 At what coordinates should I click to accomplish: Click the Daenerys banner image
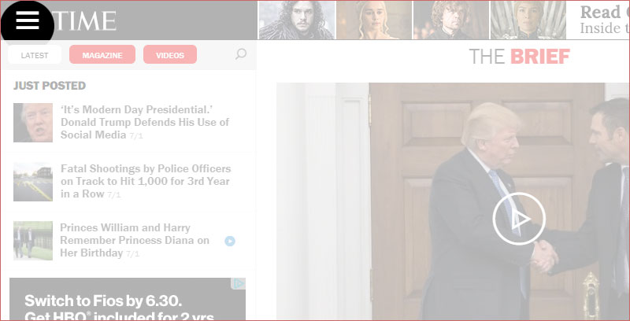(x=374, y=20)
